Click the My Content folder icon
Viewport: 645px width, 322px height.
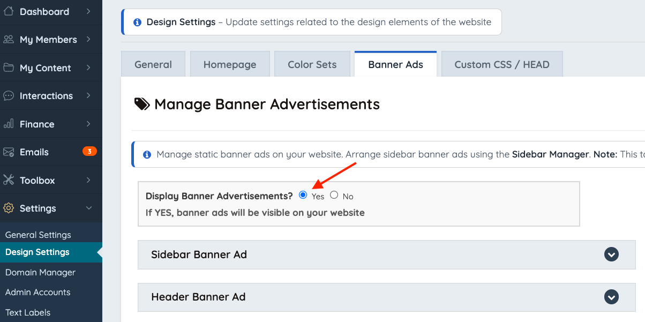(x=9, y=68)
